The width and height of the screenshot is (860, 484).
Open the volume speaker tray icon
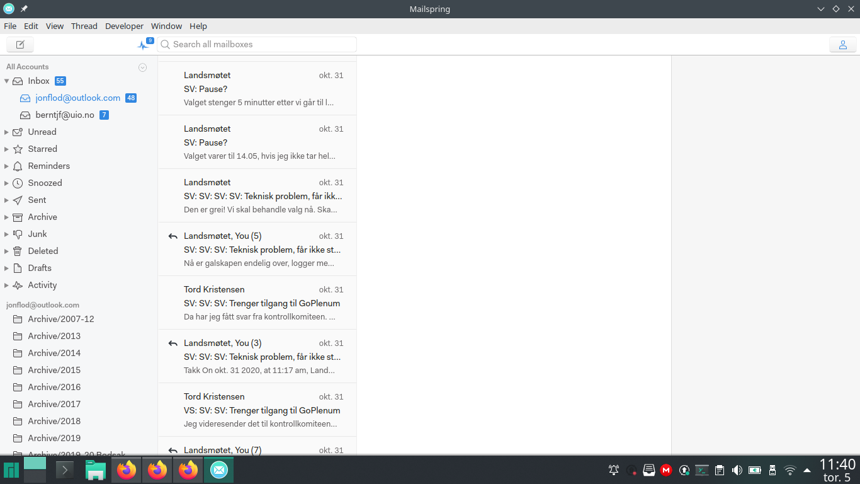pyautogui.click(x=737, y=470)
